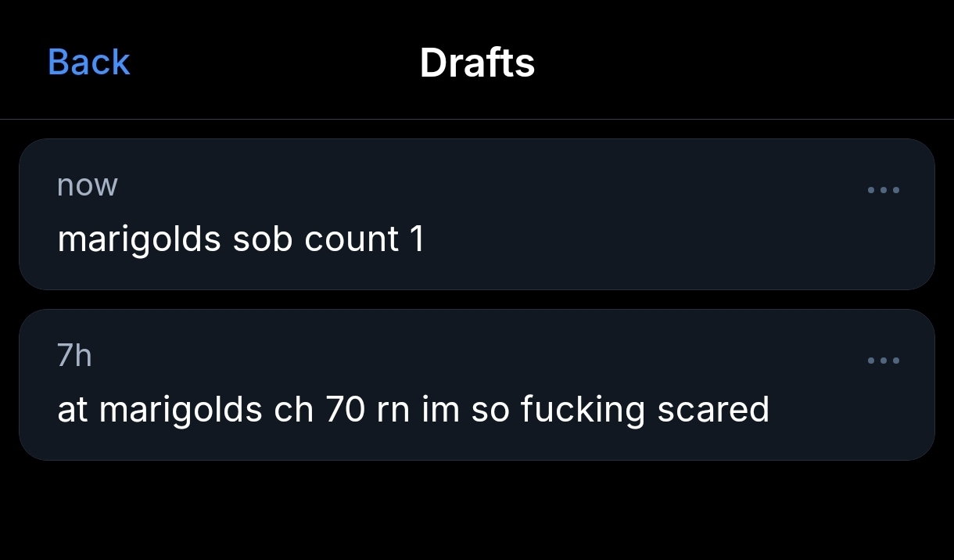The width and height of the screenshot is (954, 560).
Task: Open the three-dot menu on the 7h draft
Action: tap(884, 361)
